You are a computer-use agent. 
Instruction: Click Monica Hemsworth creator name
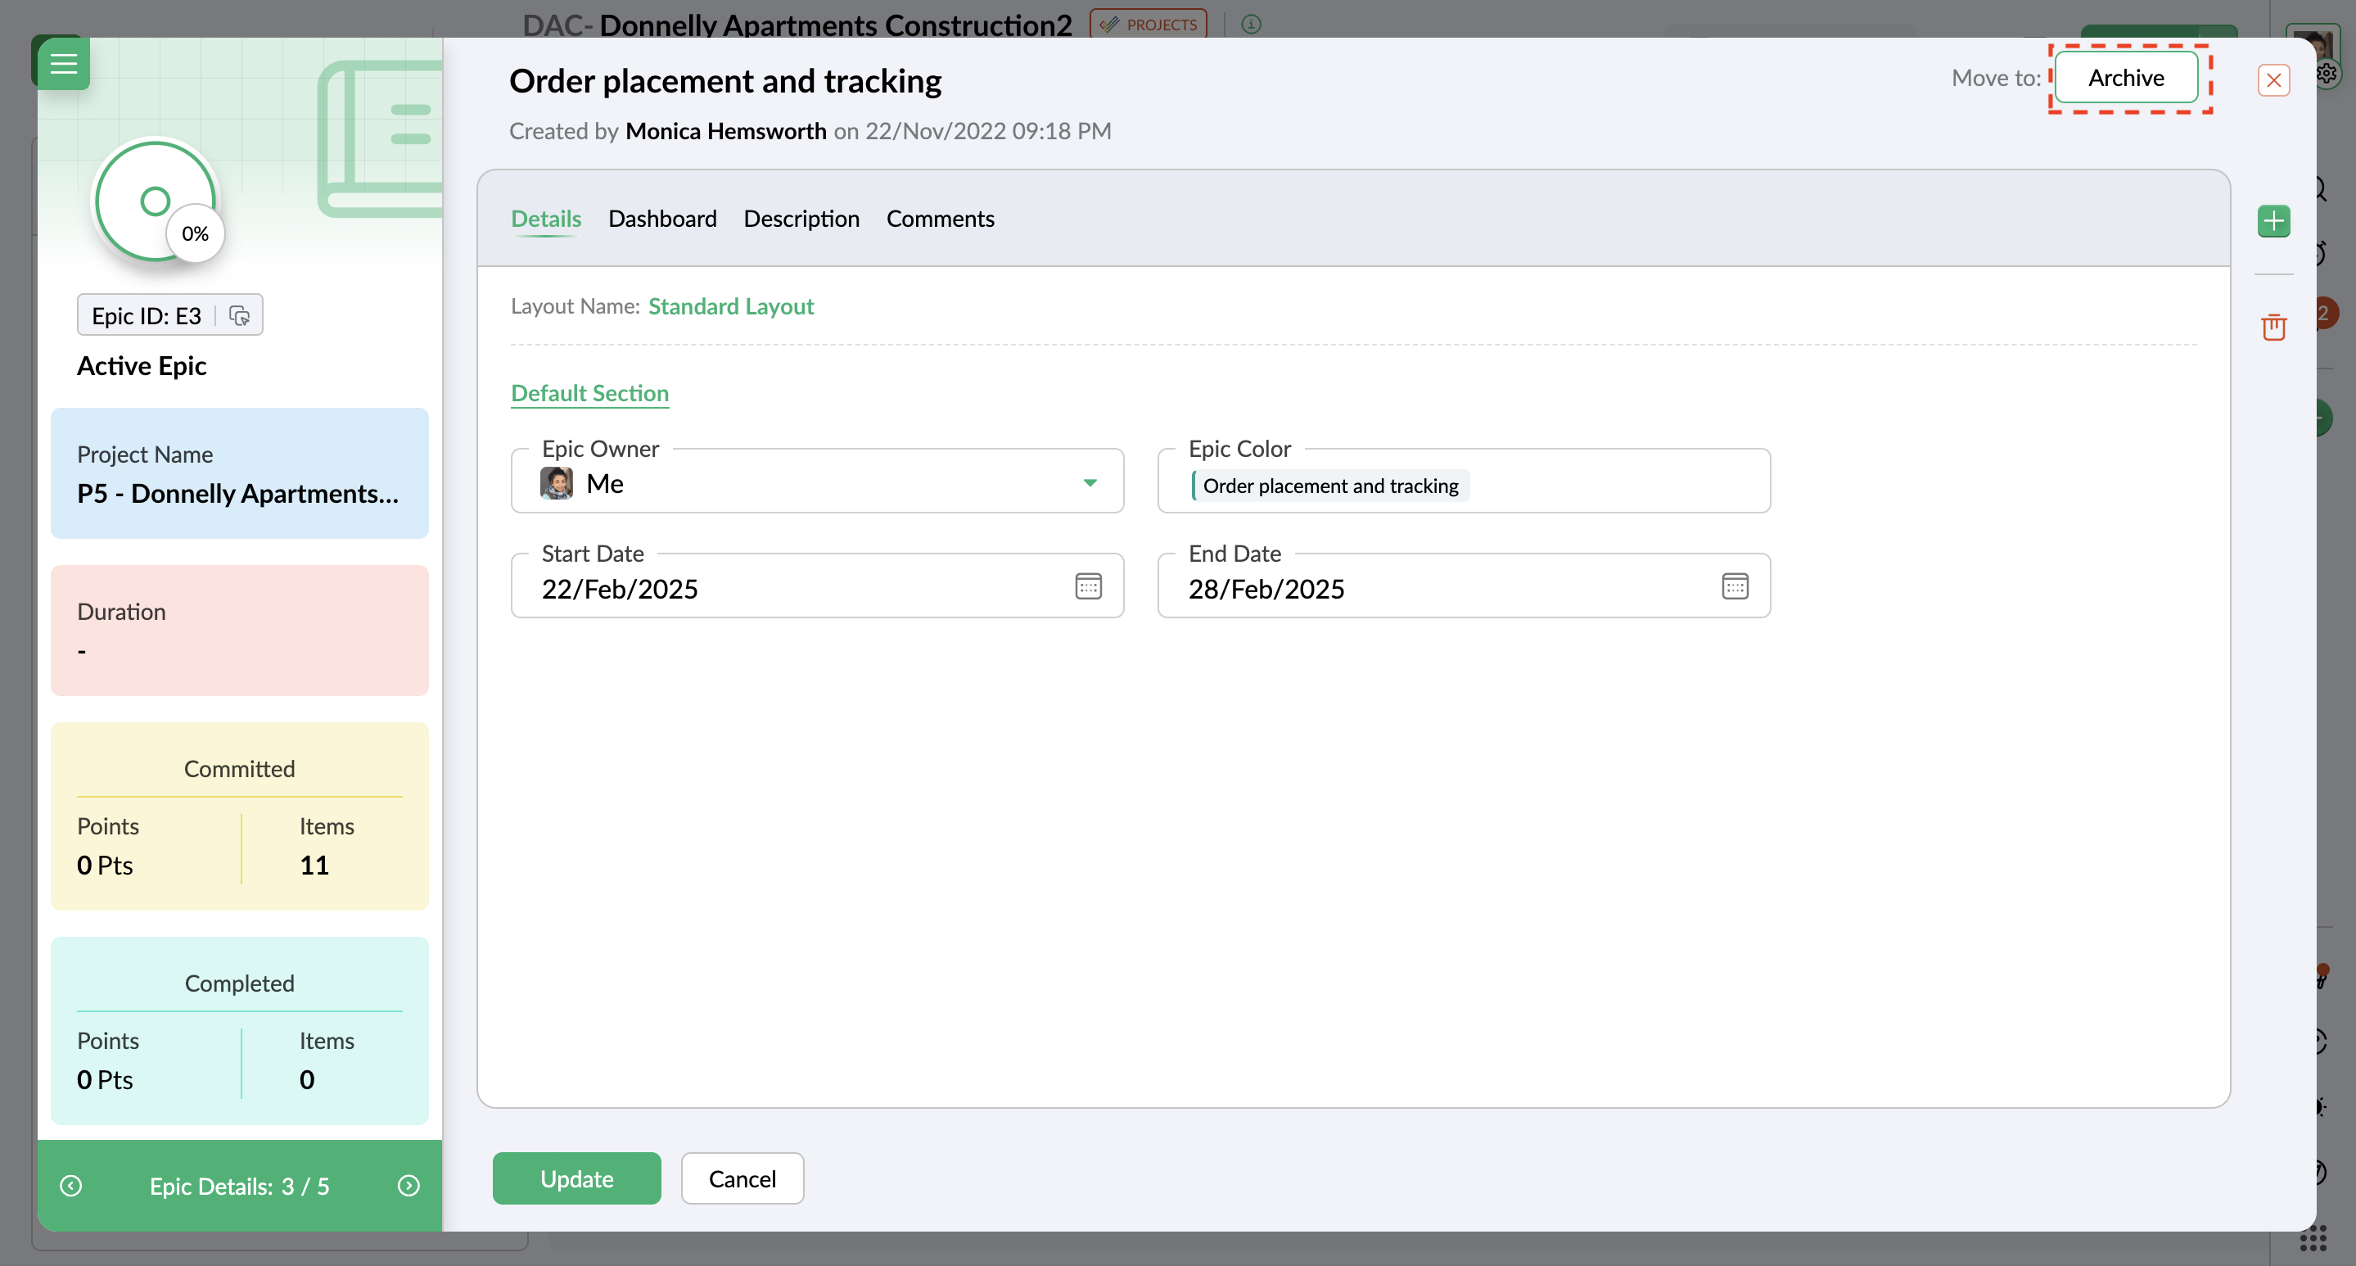tap(725, 131)
